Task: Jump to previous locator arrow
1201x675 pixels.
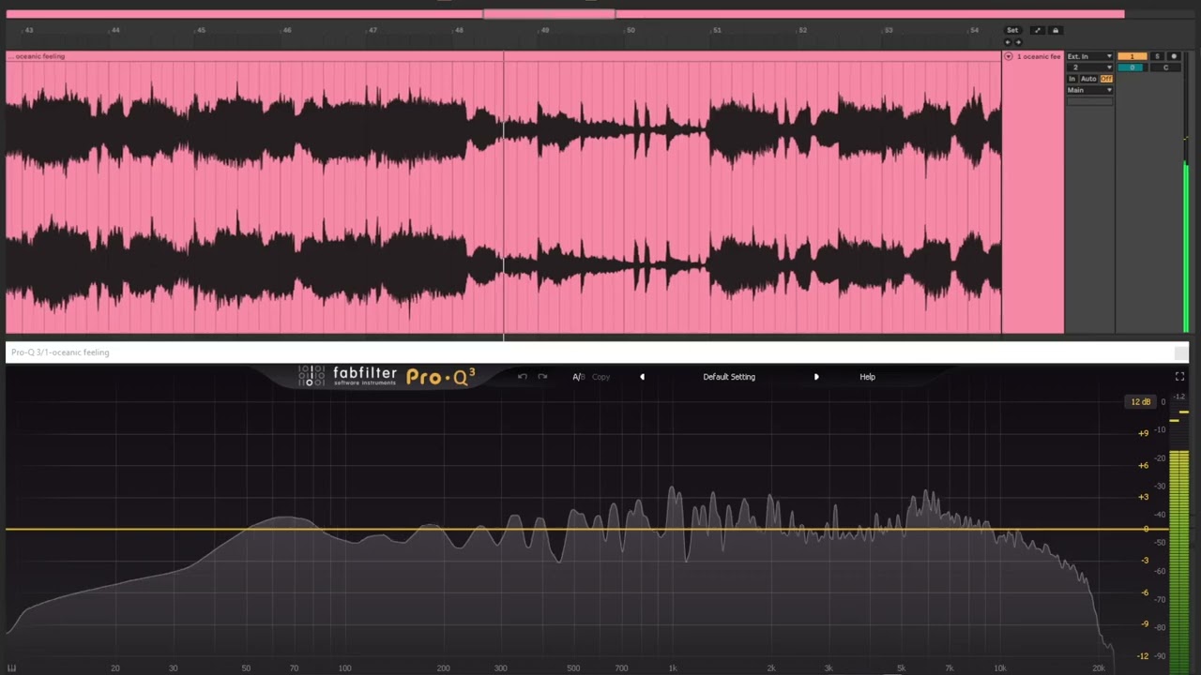Action: [1008, 42]
